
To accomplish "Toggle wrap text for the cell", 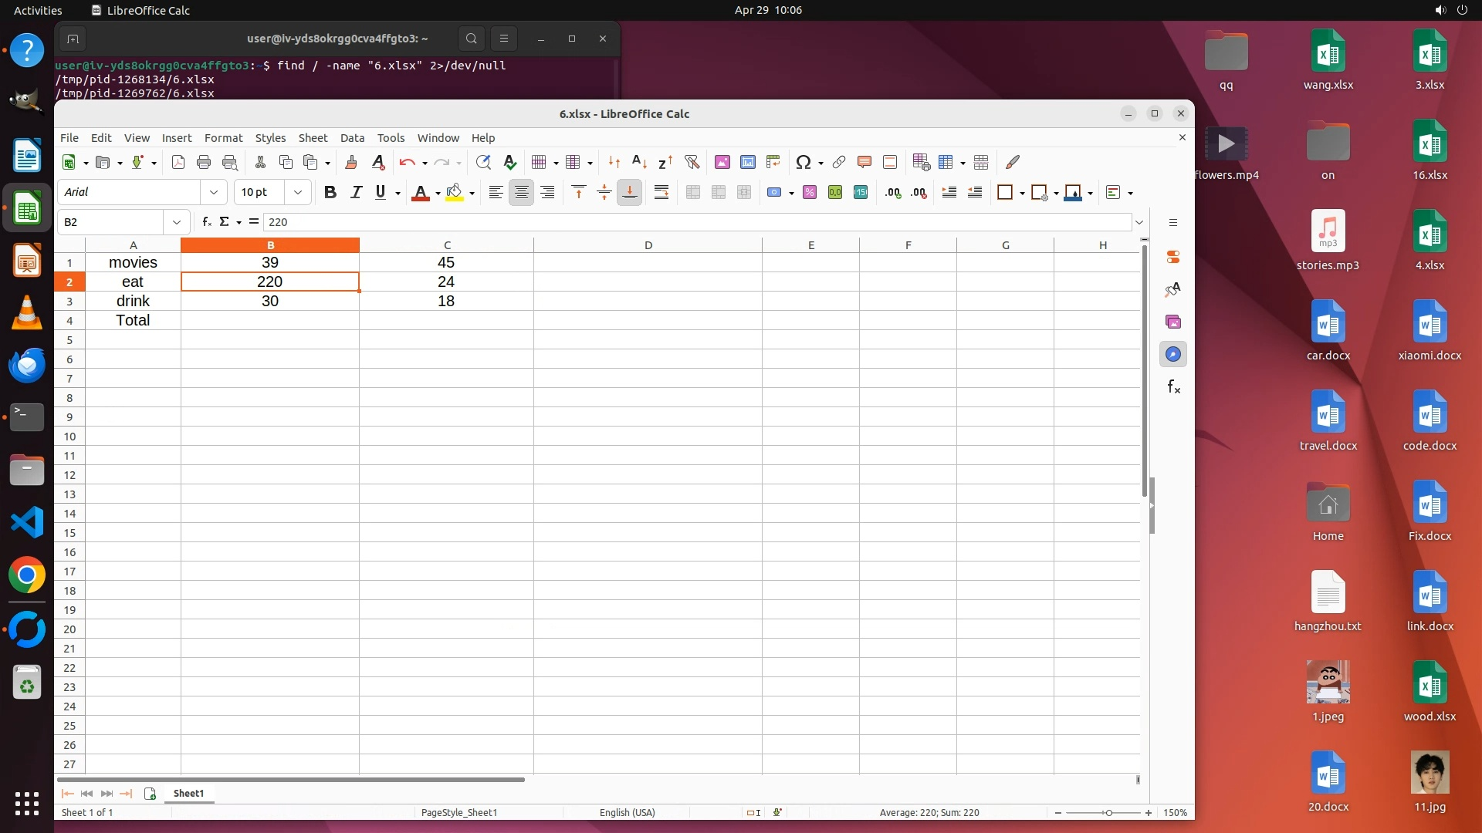I will pos(661,193).
